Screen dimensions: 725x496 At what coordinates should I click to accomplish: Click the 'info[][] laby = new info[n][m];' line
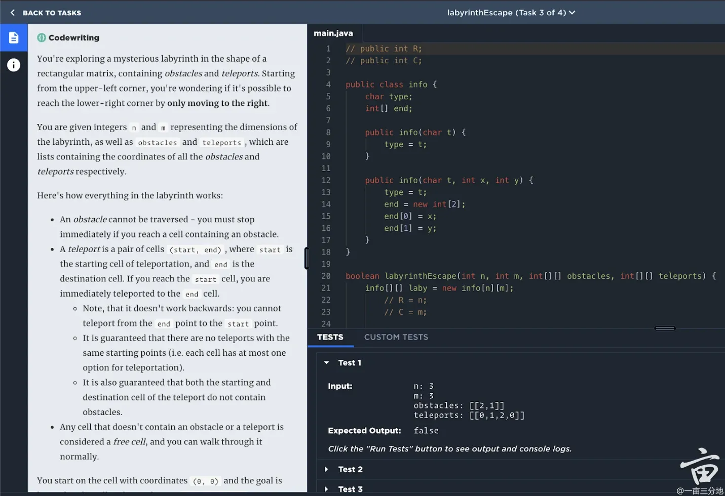pos(439,288)
